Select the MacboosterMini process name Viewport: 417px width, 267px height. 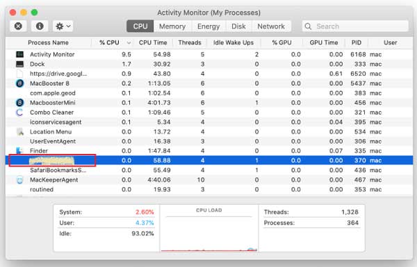click(x=53, y=103)
